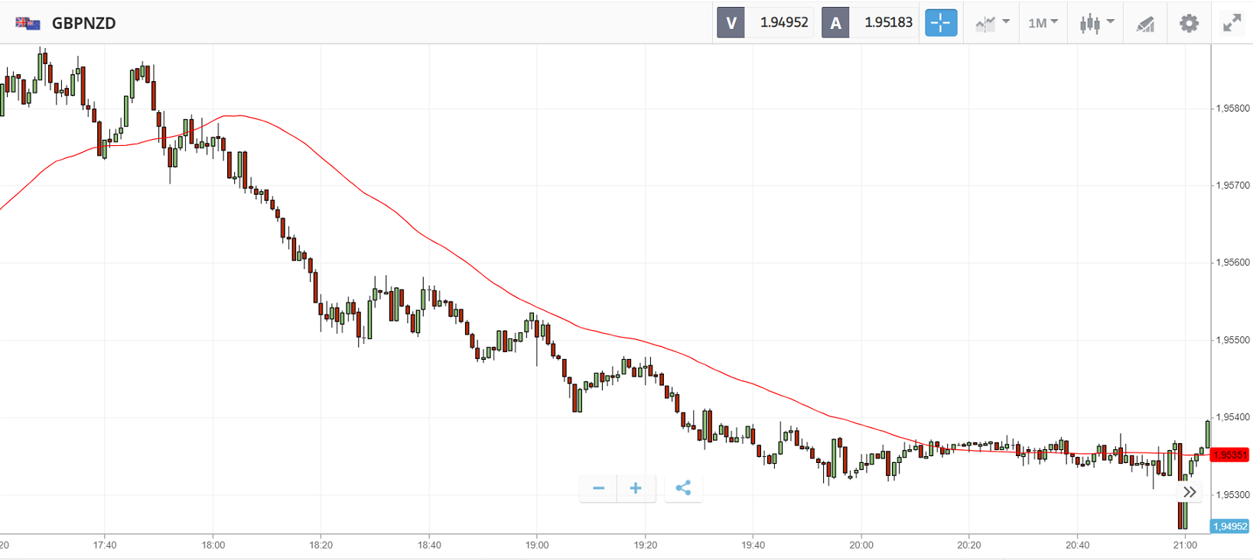Click the 17:40 time axis label

(105, 545)
